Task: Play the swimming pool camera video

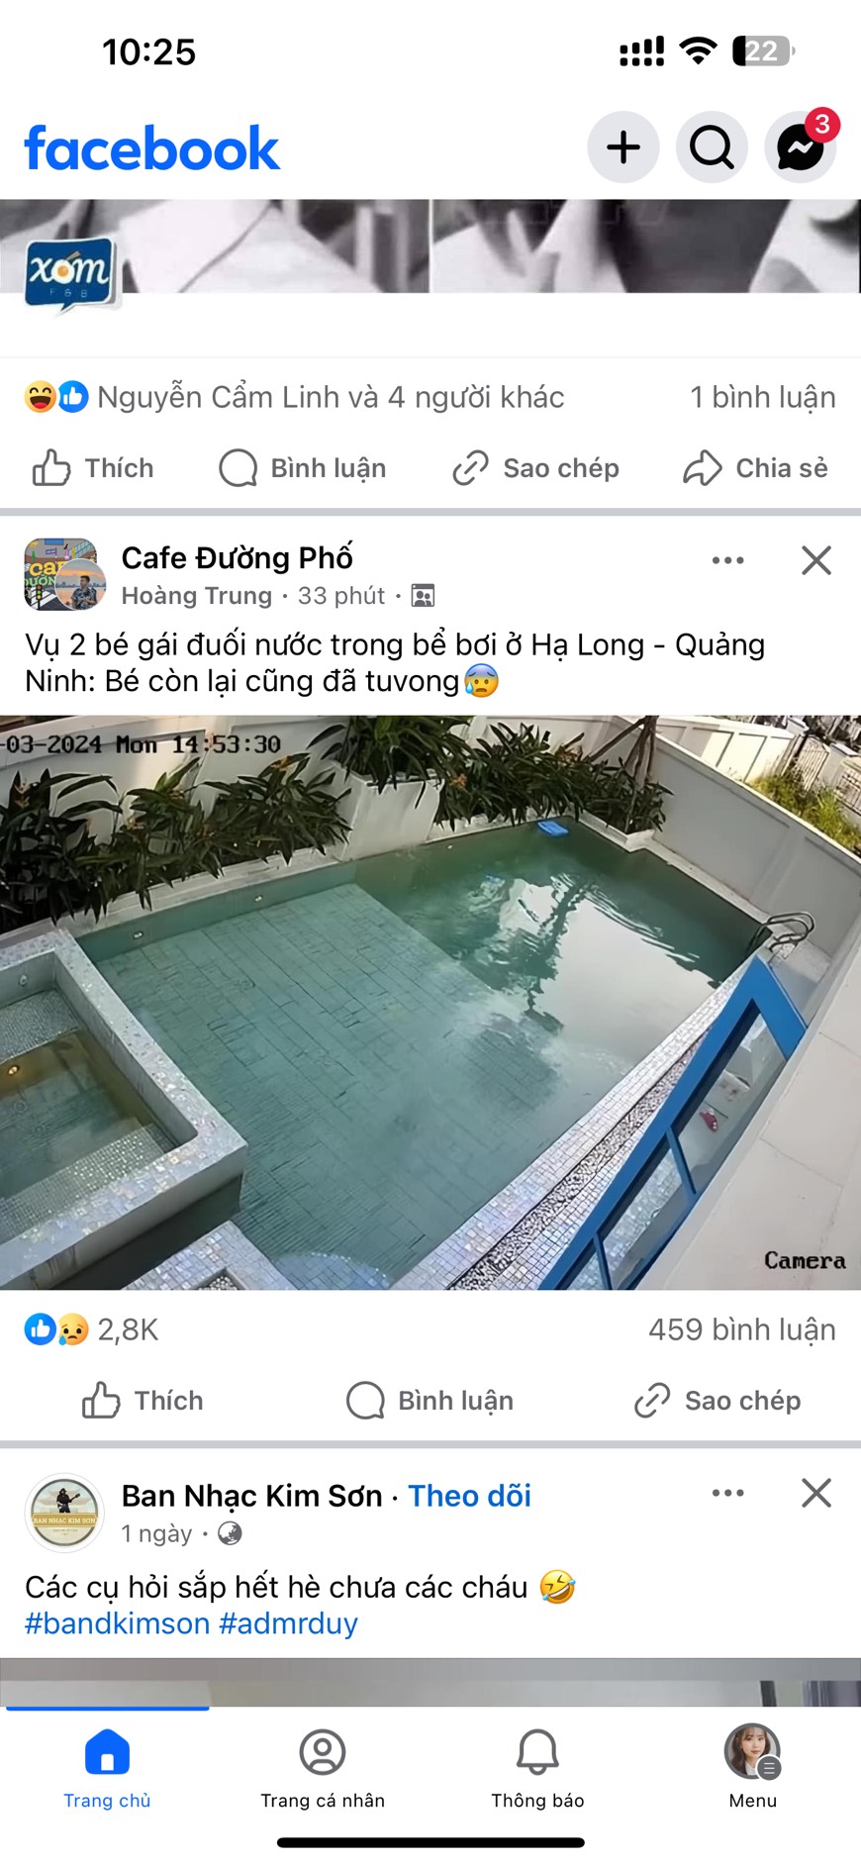Action: (x=430, y=1002)
